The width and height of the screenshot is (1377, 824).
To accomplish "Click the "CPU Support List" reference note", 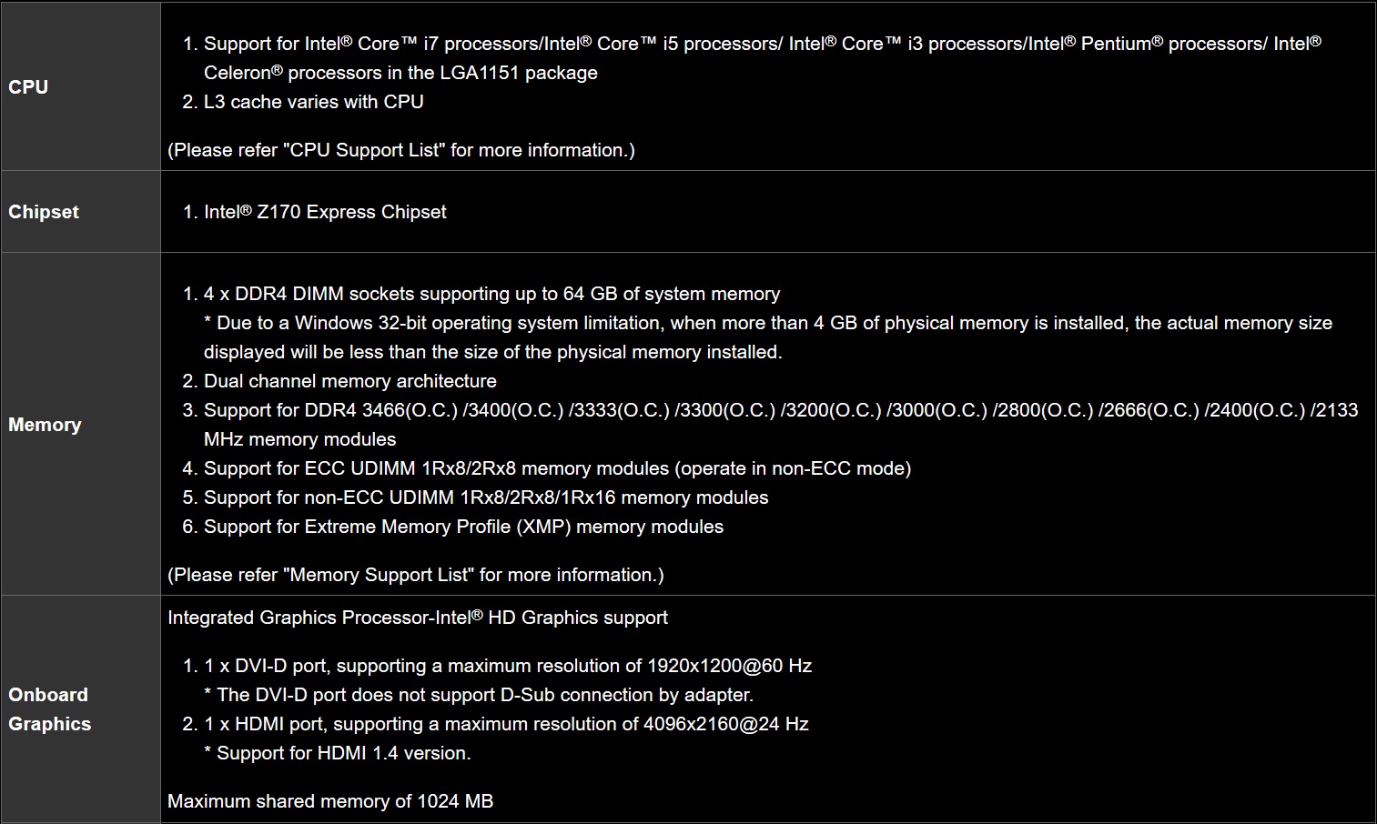I will (x=401, y=150).
